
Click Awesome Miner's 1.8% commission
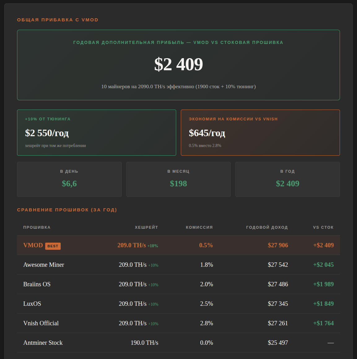tap(207, 265)
